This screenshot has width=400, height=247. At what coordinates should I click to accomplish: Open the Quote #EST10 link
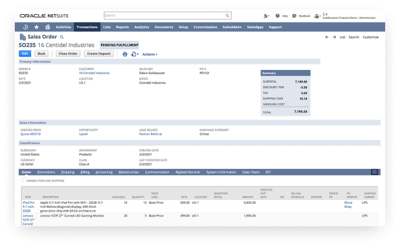[x=30, y=134]
